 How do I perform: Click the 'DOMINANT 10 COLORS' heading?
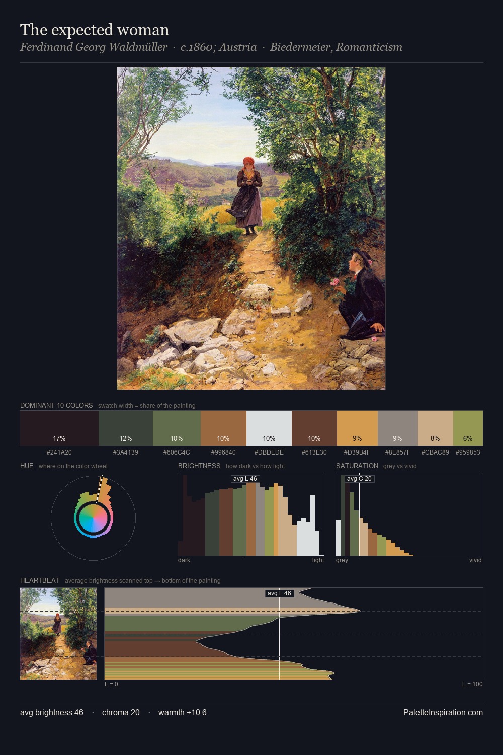point(56,405)
